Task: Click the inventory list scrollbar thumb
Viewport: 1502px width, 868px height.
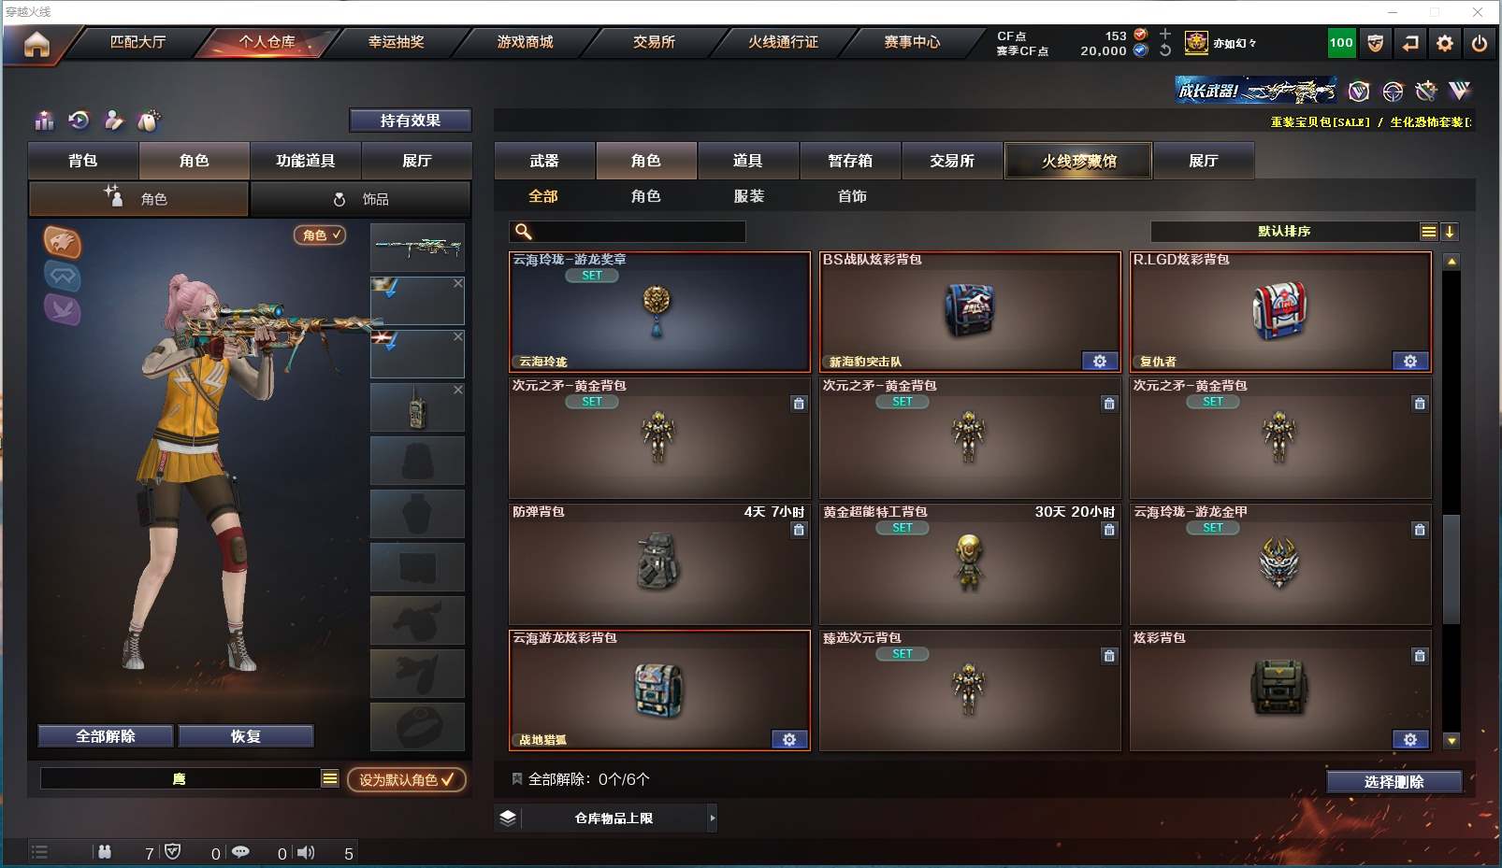Action: click(x=1451, y=568)
